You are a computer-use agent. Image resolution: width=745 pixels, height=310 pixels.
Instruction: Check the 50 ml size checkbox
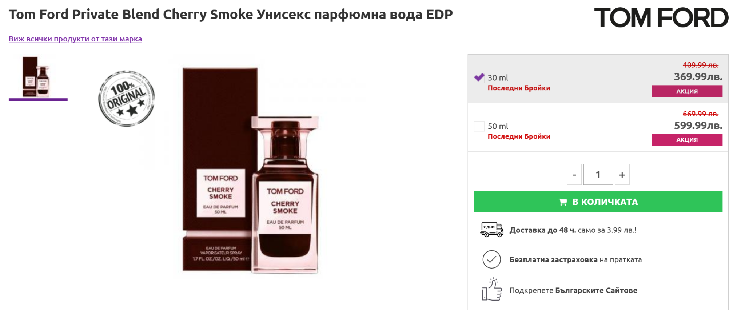click(x=479, y=126)
